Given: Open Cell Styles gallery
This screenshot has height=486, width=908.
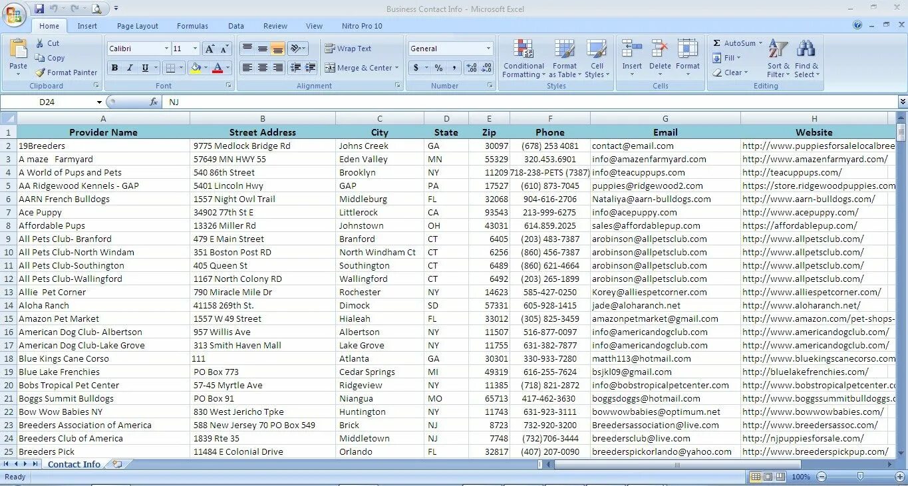Looking at the screenshot, I should coord(596,59).
